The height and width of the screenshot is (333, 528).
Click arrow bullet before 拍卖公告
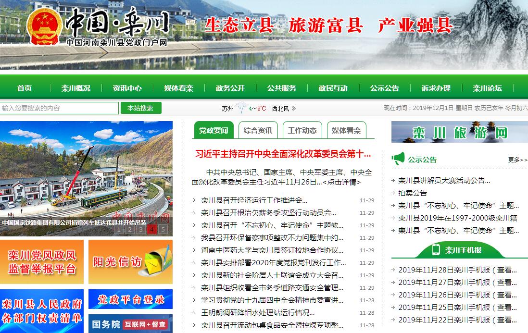pos(393,193)
